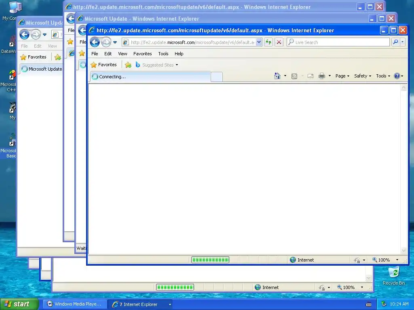Open a new tab button

click(x=217, y=77)
